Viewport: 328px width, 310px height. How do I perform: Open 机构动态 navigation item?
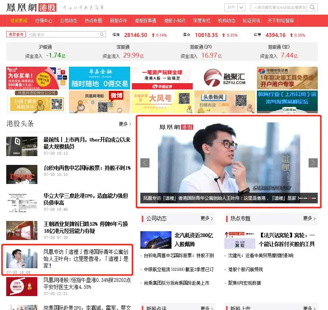tap(226, 21)
